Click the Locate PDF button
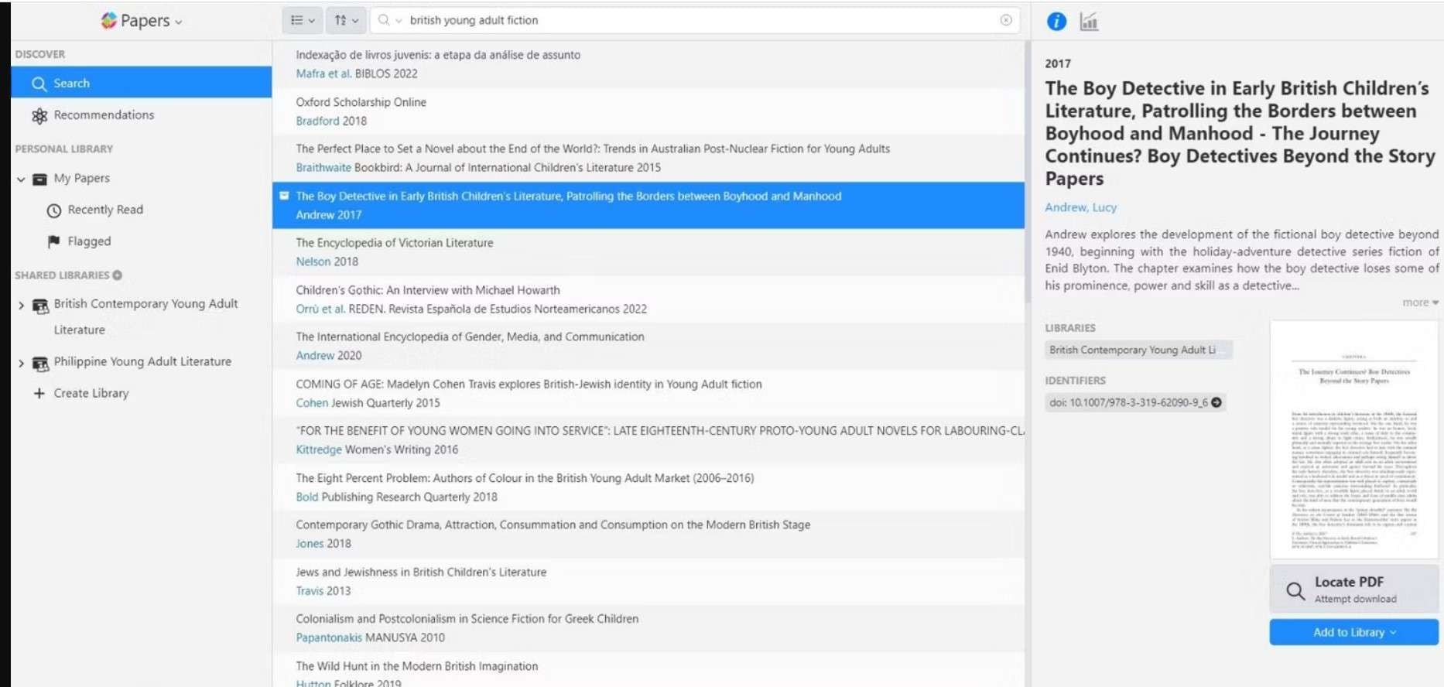 tap(1353, 590)
